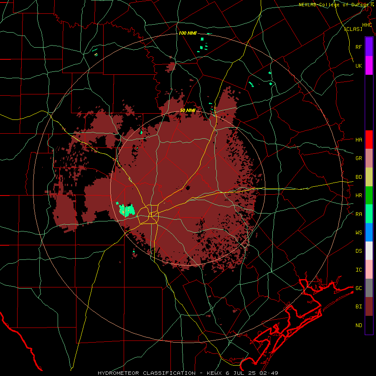Click the magenta UK legend swatch

[x=369, y=65]
